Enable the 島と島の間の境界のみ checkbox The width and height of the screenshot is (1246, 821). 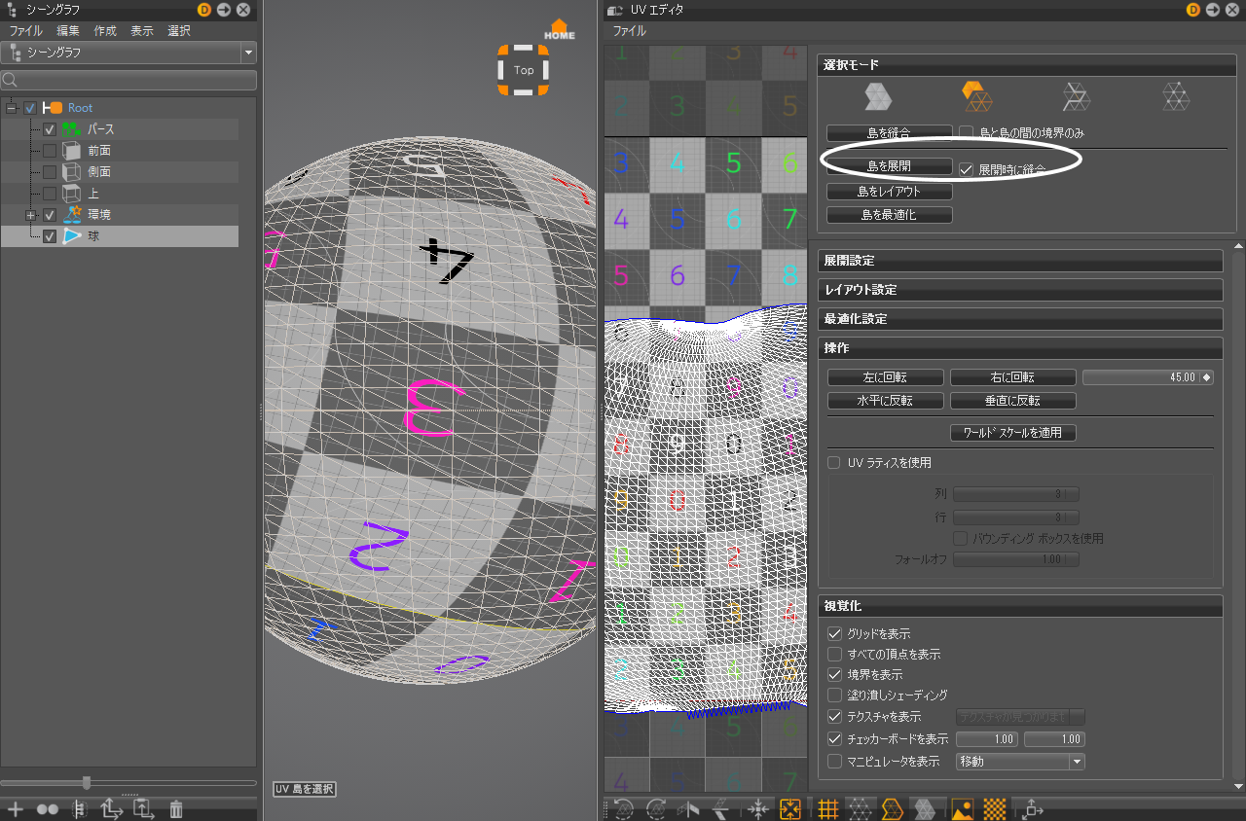coord(967,131)
